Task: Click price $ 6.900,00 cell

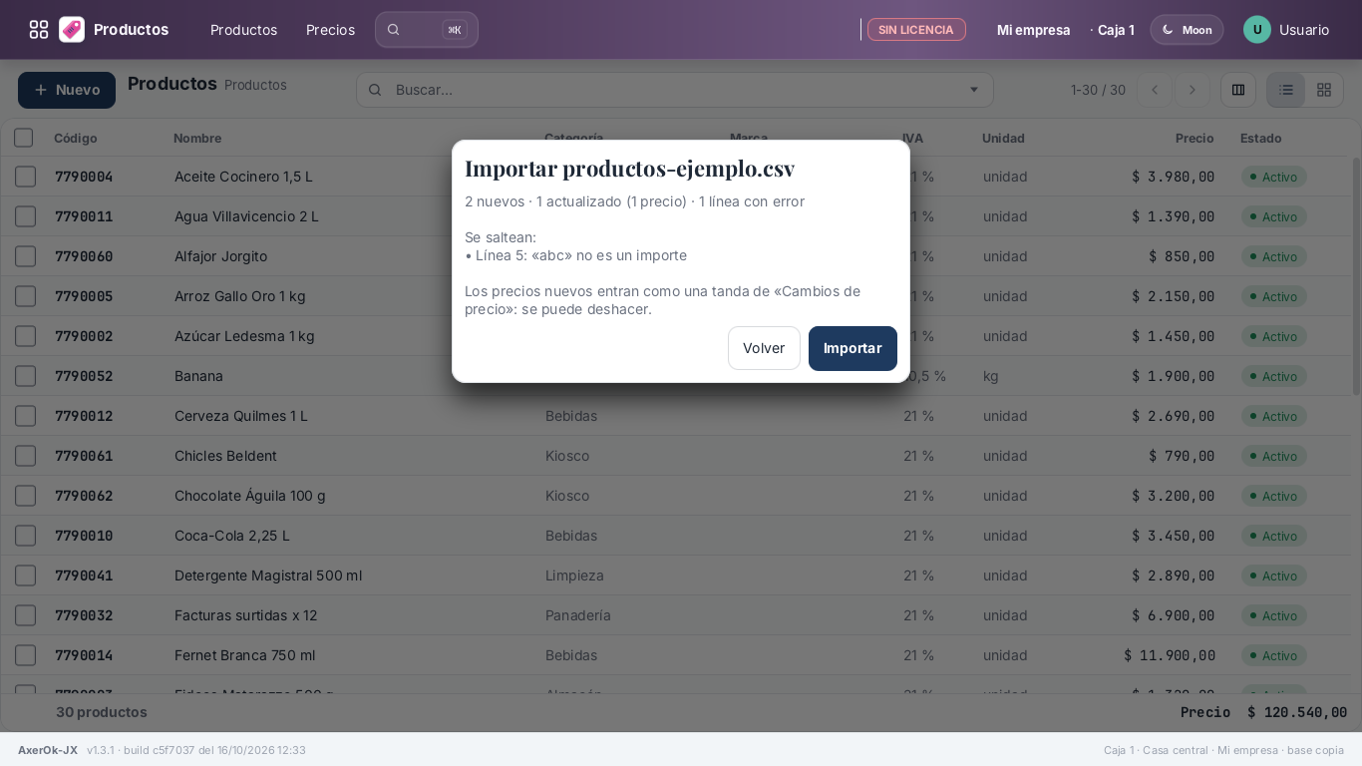Action: pyautogui.click(x=1173, y=615)
